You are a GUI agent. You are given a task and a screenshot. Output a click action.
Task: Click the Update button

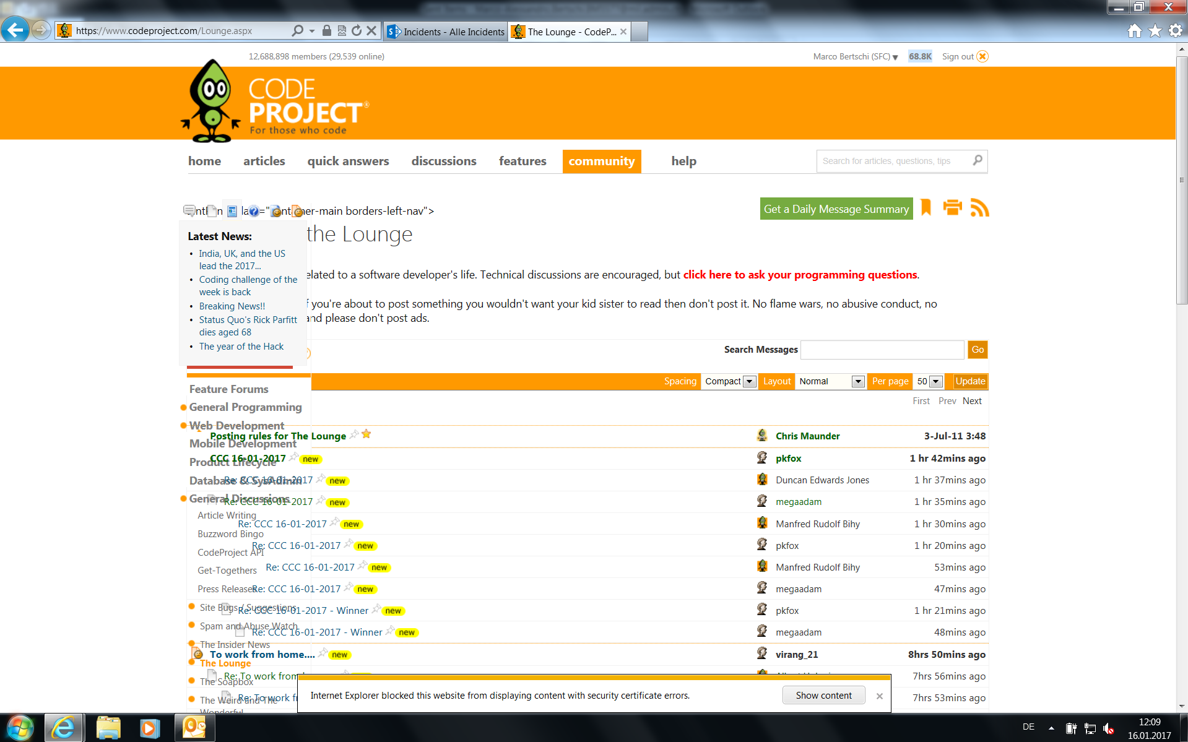pyautogui.click(x=970, y=381)
